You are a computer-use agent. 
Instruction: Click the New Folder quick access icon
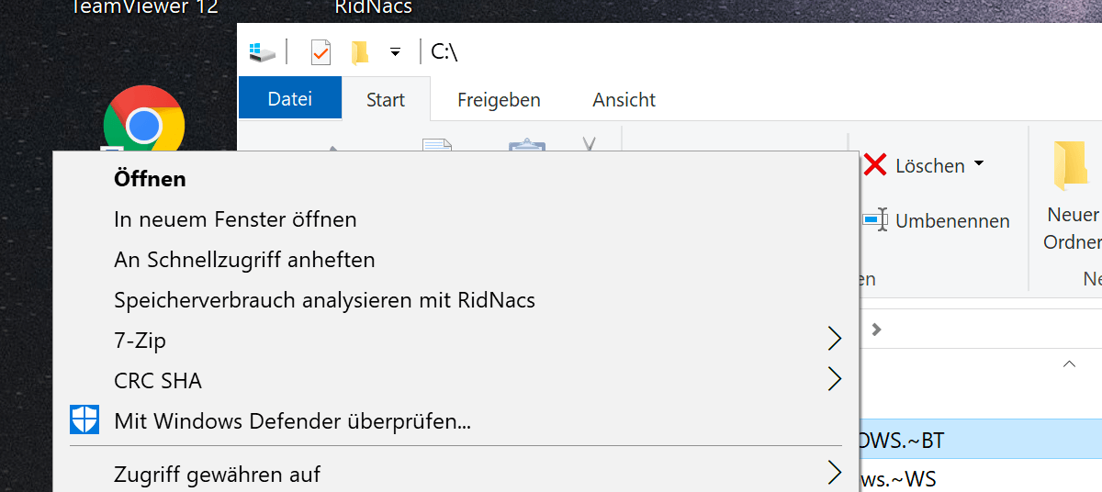click(360, 52)
